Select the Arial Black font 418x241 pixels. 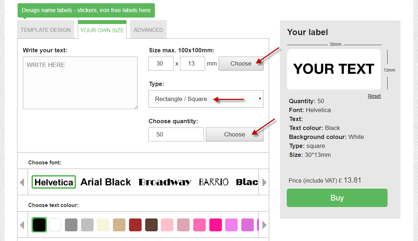pos(105,182)
